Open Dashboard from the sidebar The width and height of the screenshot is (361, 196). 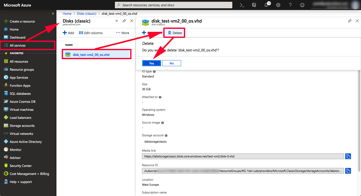[17, 37]
